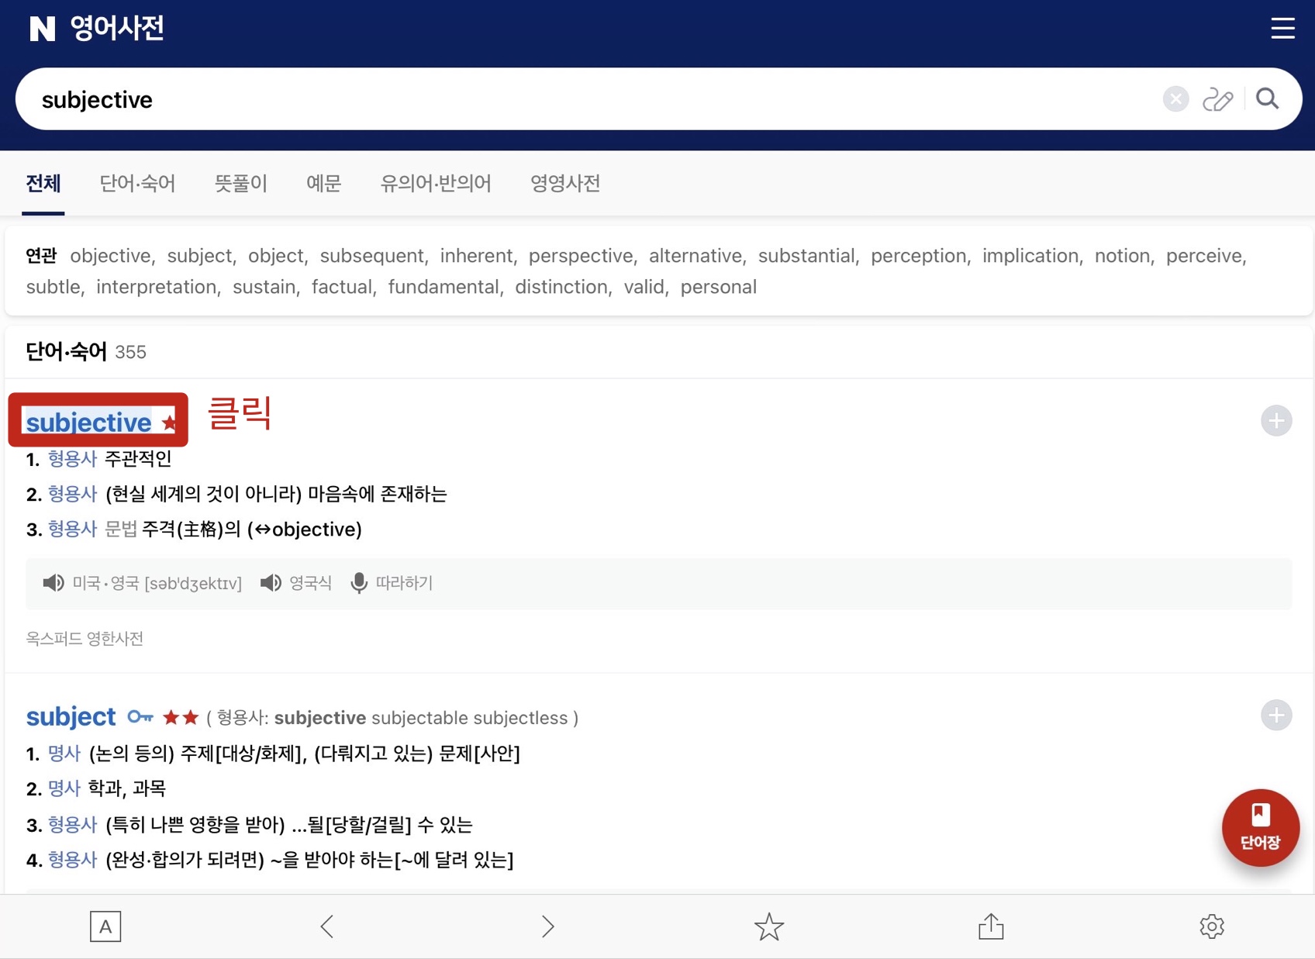Open the subjective headword entry
This screenshot has width=1315, height=959.
click(88, 423)
